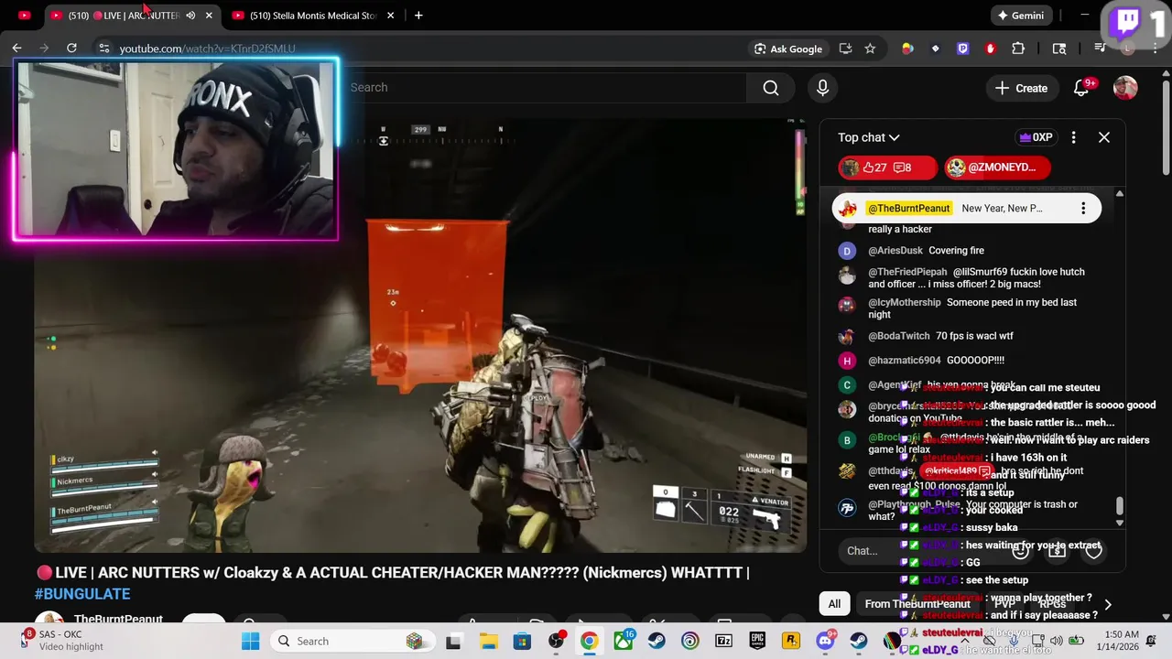Bookmark this page with the star icon
The width and height of the screenshot is (1172, 659).
(x=870, y=49)
